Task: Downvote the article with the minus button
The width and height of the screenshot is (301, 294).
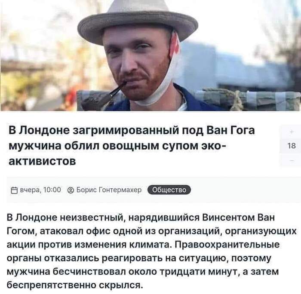Action: click(x=292, y=160)
